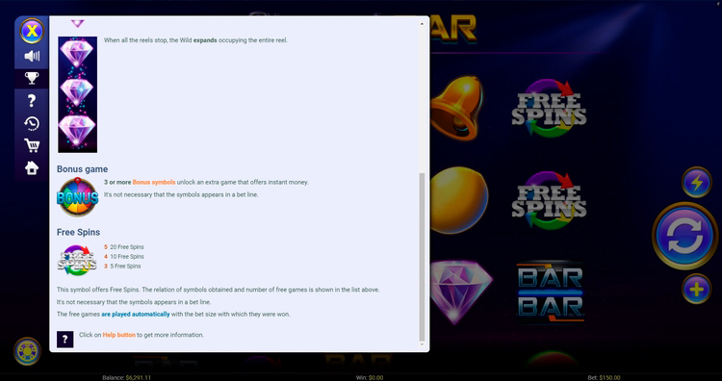Click the expanding diamond wild reel image

77,94
